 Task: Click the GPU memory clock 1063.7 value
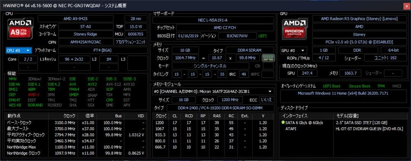coord(350,73)
